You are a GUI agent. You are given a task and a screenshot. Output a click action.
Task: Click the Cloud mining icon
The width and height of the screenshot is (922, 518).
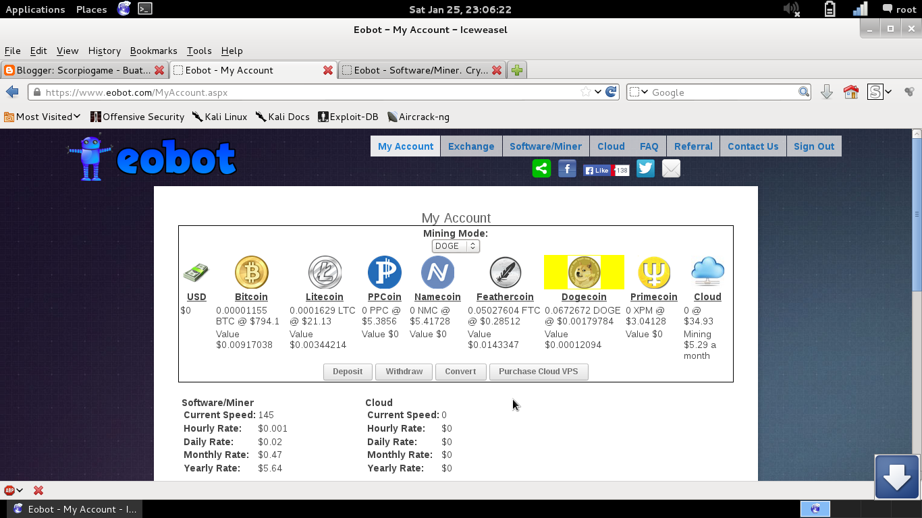[x=707, y=272]
